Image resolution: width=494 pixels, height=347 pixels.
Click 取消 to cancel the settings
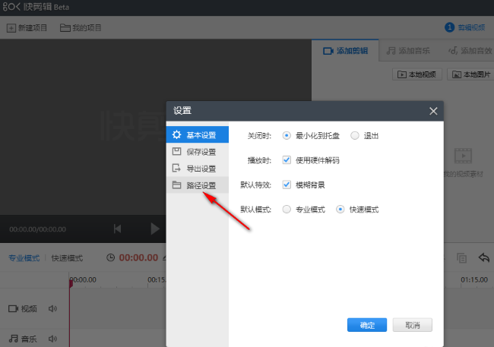(x=413, y=325)
